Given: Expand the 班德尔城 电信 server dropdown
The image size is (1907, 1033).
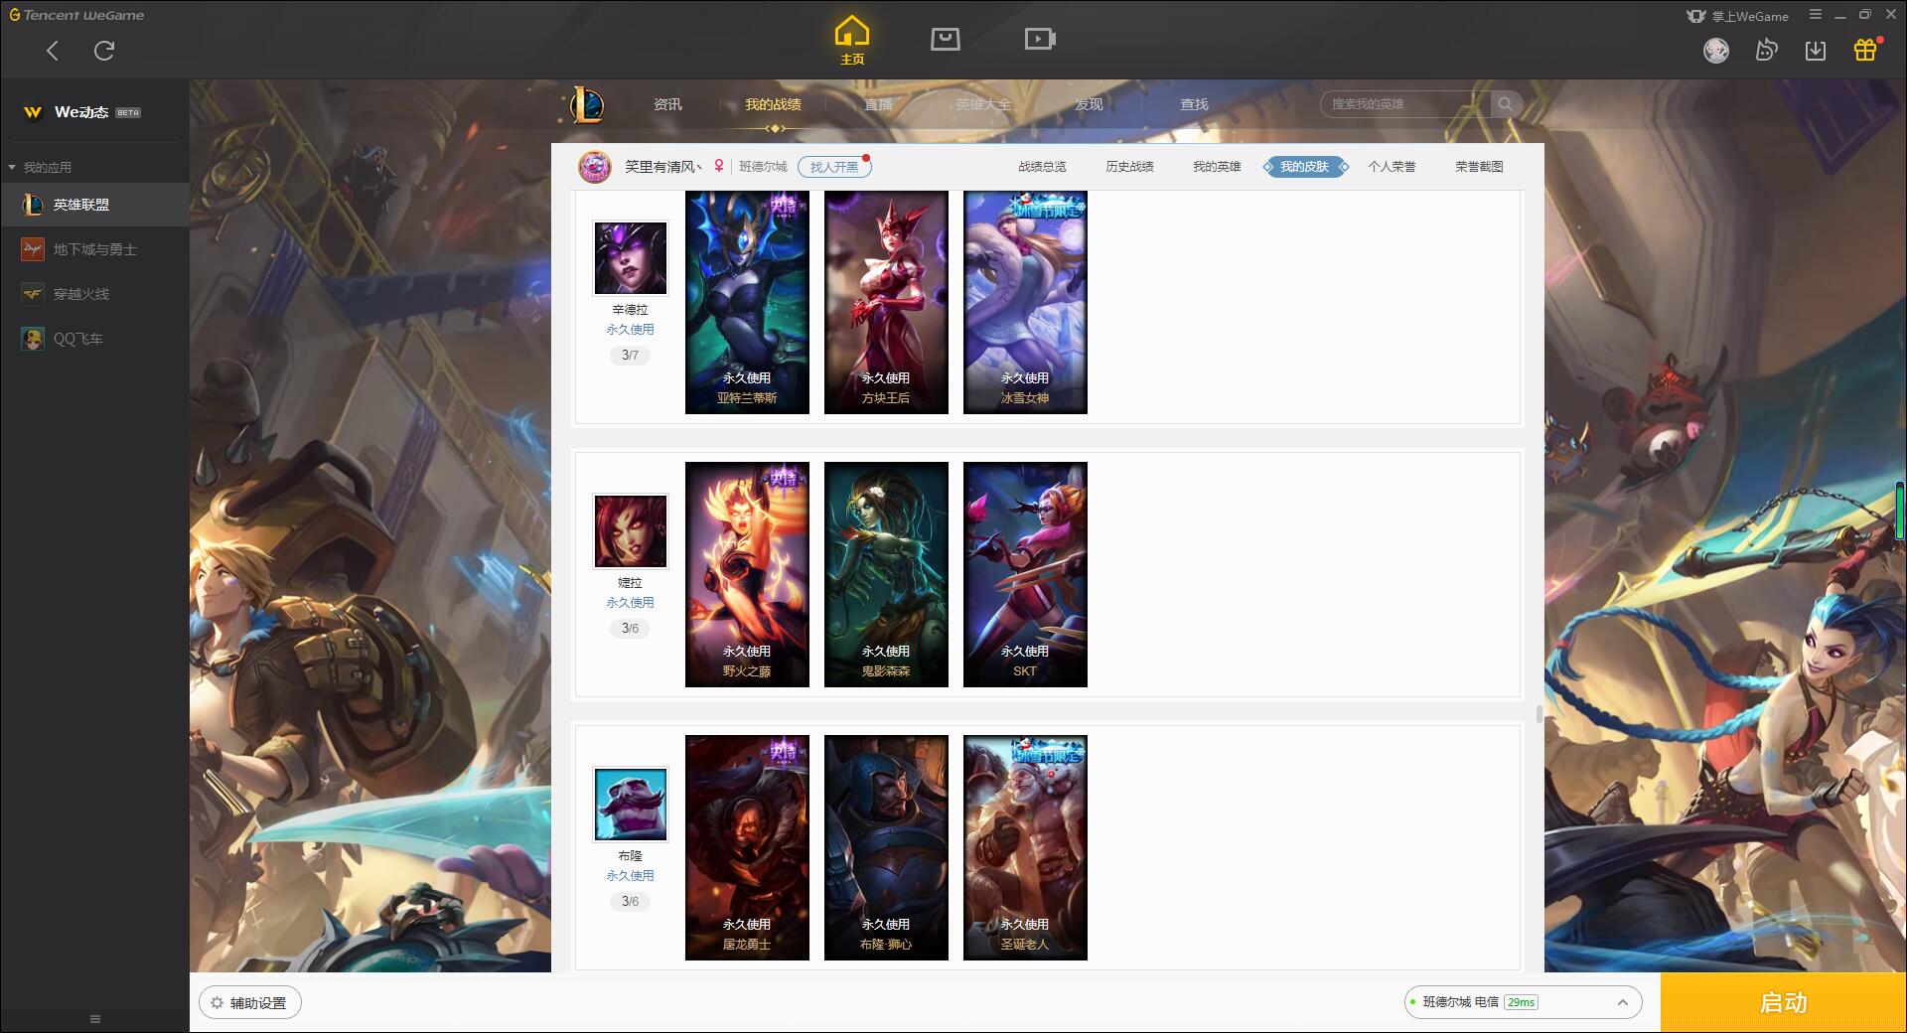Looking at the screenshot, I should [x=1523, y=1002].
